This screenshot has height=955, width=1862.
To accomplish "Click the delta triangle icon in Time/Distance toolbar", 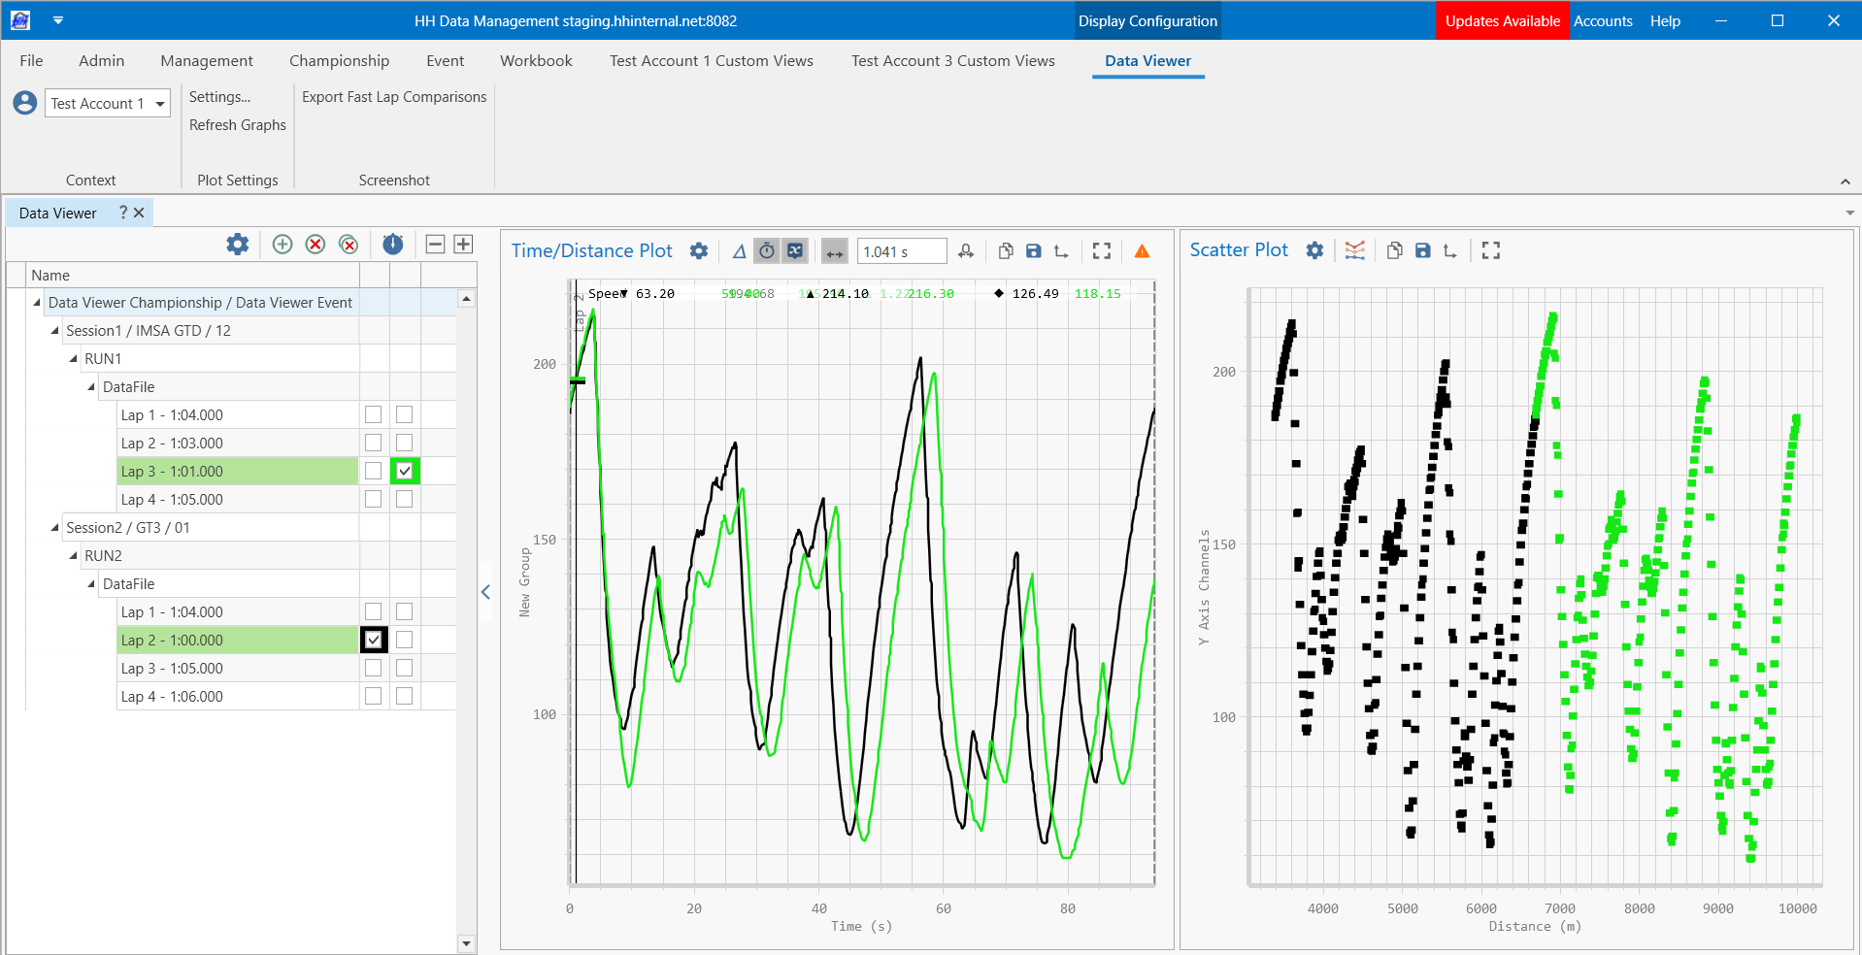I will (x=739, y=251).
